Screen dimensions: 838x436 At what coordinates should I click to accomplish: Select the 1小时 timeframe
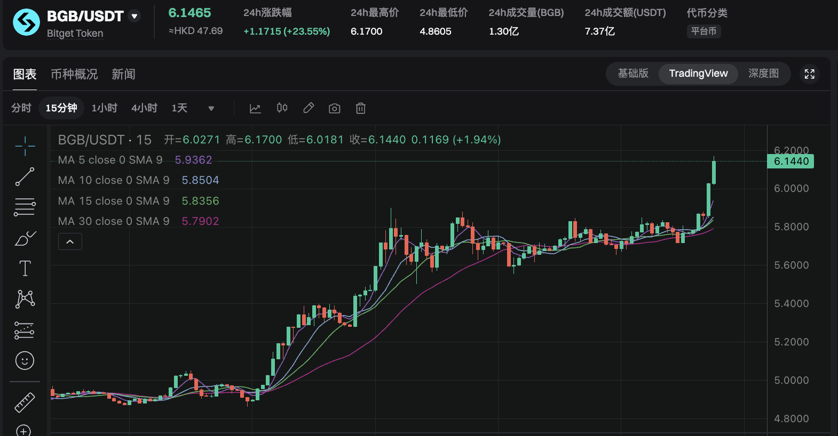(x=104, y=108)
